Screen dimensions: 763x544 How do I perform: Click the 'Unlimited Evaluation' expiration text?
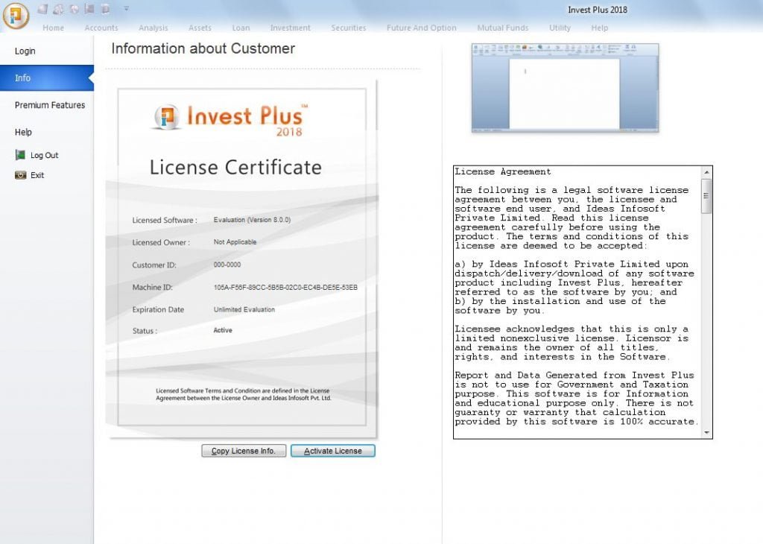(244, 309)
